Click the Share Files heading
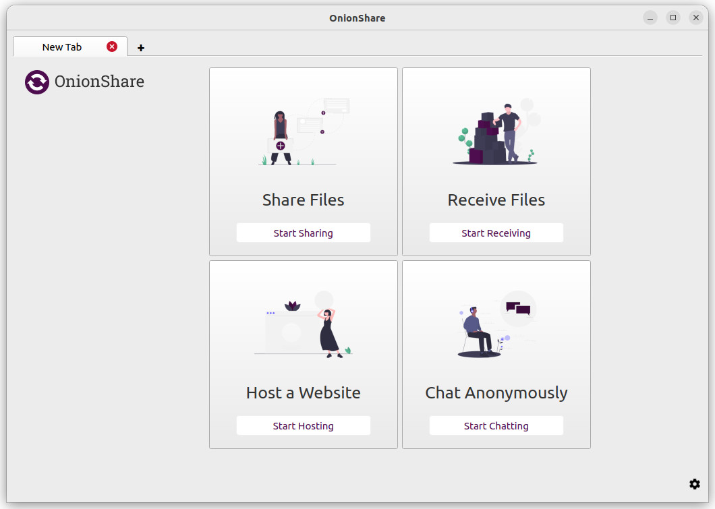Screen dimensions: 715x509 (x=303, y=200)
